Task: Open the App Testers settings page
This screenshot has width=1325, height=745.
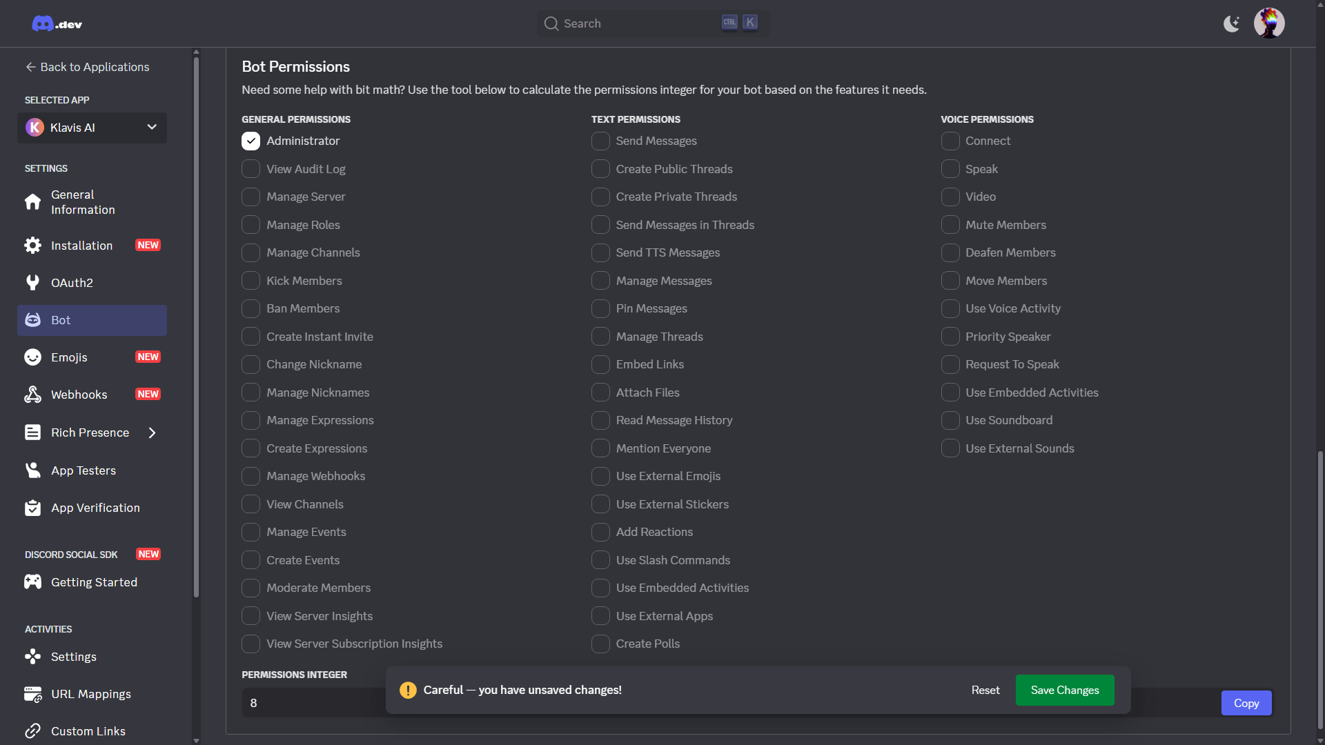Action: coord(83,470)
